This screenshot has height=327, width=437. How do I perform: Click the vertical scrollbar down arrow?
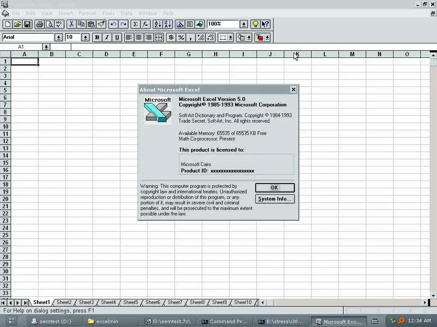click(x=433, y=296)
